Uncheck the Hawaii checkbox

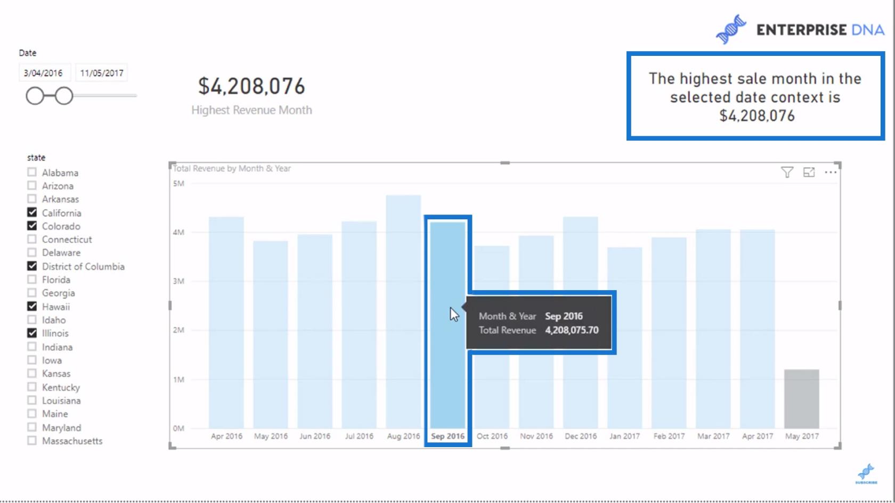pyautogui.click(x=32, y=306)
